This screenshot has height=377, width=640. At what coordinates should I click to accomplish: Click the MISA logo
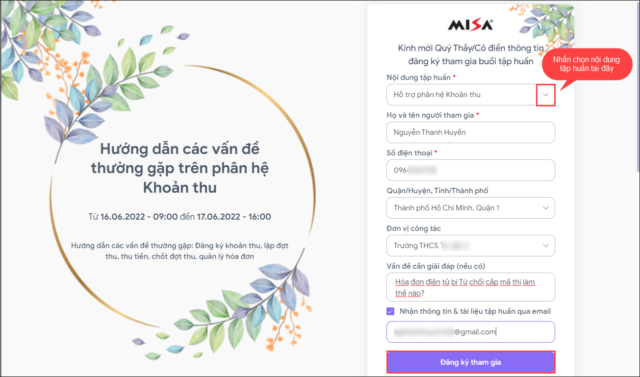pyautogui.click(x=470, y=25)
